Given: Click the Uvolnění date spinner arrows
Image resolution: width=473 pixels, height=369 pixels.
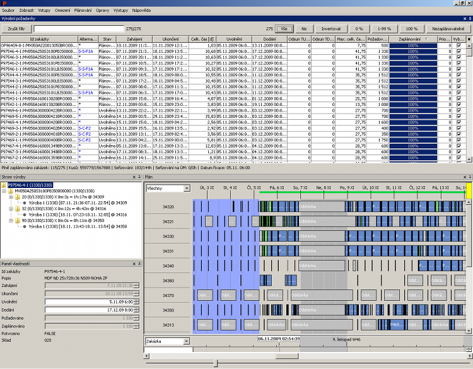Looking at the screenshot, I should coord(137,302).
